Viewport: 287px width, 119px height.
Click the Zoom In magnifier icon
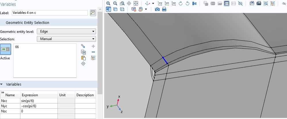pos(108,3)
